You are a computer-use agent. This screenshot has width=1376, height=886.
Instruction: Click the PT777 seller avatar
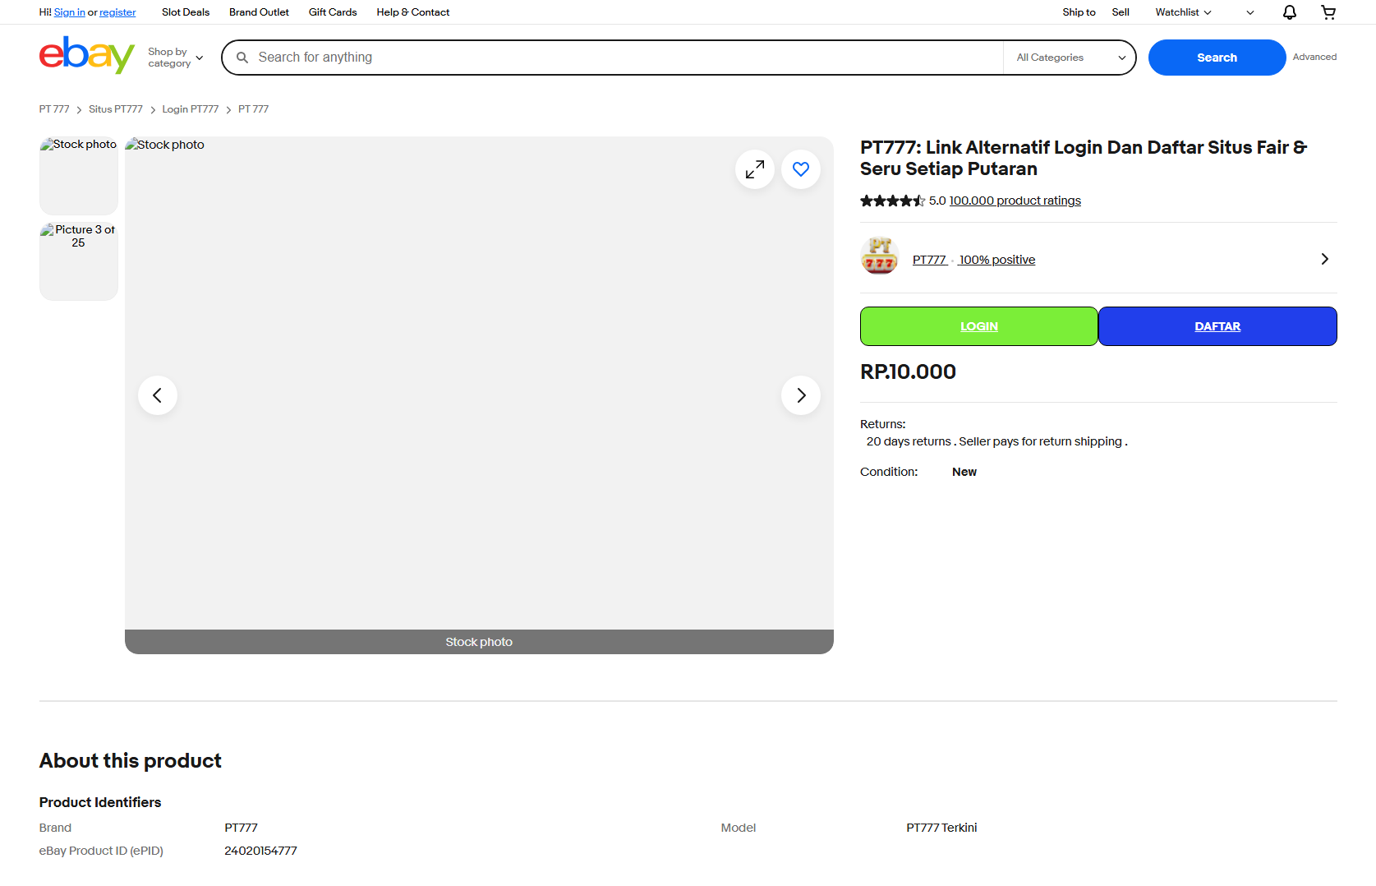[x=880, y=256]
